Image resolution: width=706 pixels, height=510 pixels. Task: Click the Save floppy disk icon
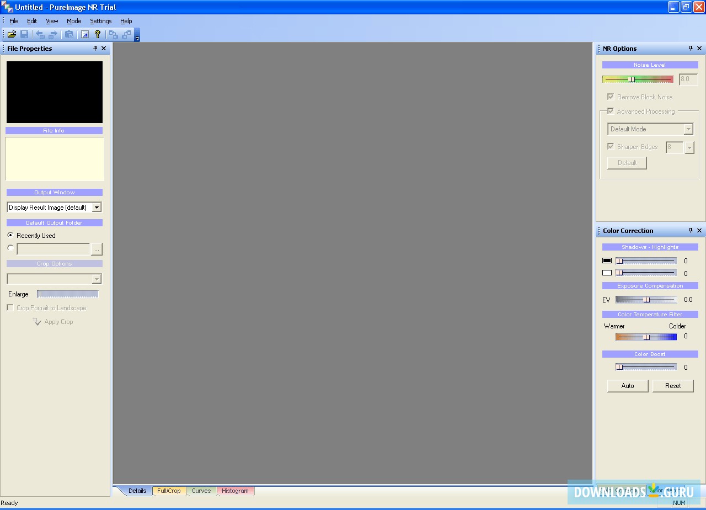pyautogui.click(x=24, y=34)
